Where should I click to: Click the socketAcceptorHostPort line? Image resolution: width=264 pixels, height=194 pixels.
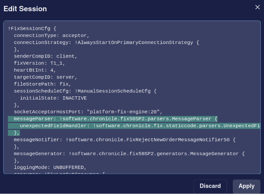(88, 112)
